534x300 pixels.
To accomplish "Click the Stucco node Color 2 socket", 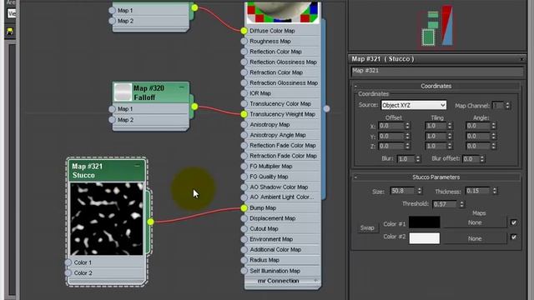I will pos(68,272).
